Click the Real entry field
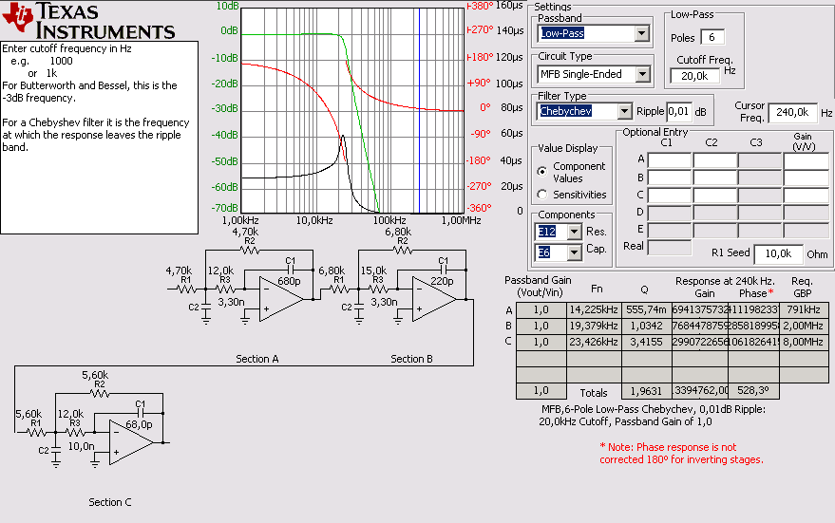 669,247
